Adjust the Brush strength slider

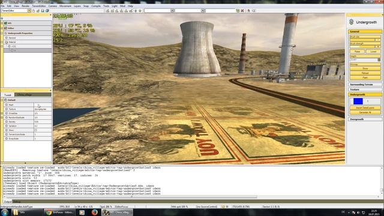coord(362,47)
